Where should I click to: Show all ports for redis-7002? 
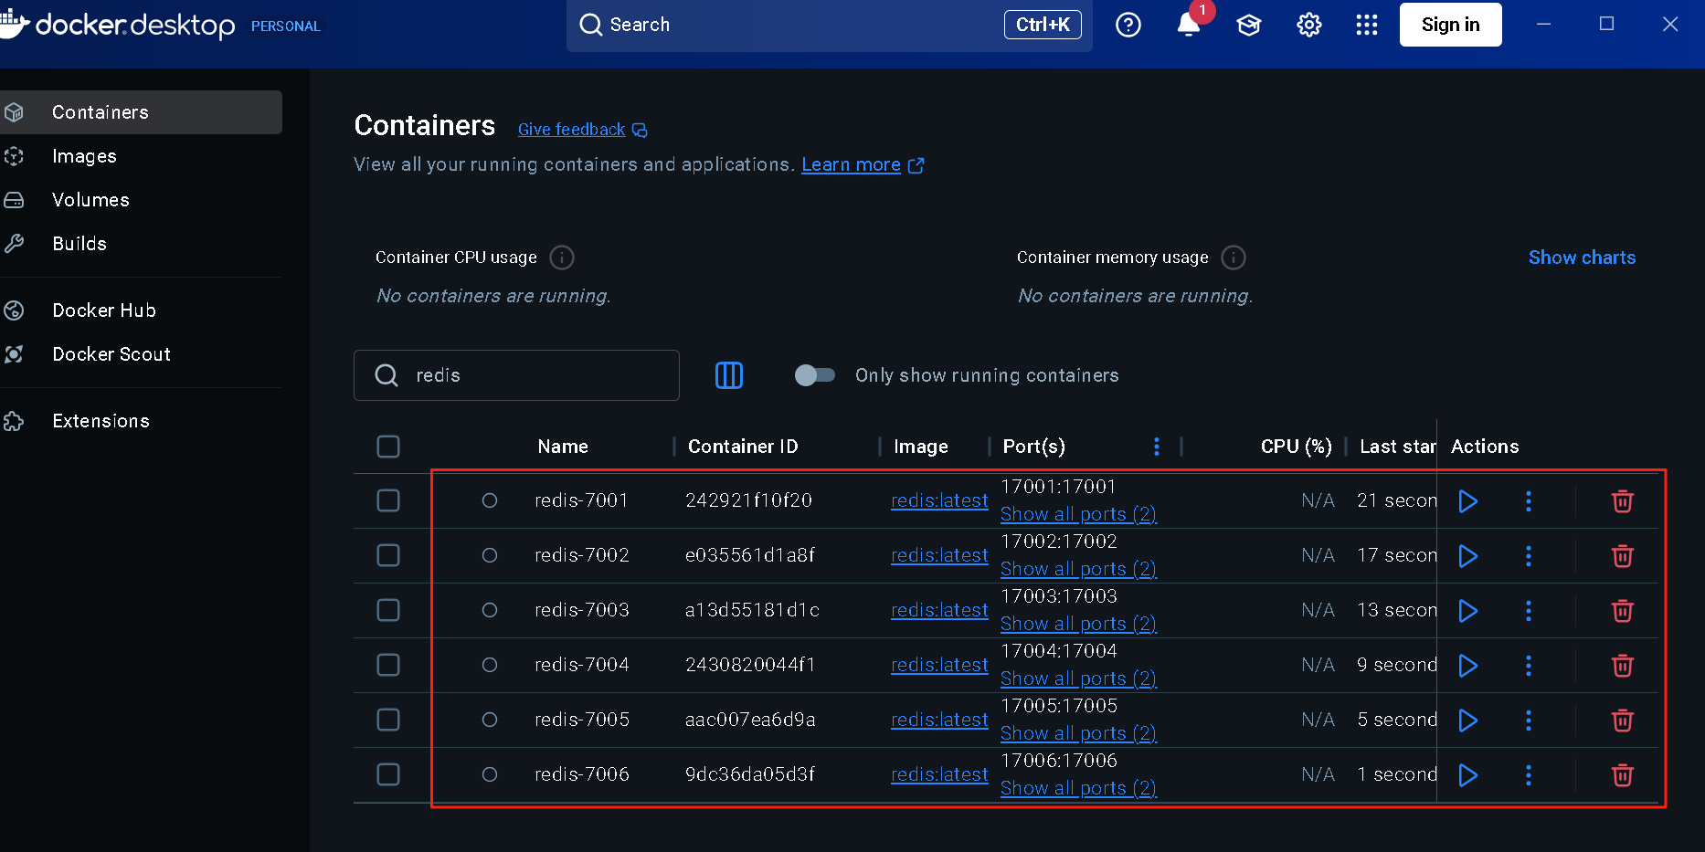[x=1078, y=569]
